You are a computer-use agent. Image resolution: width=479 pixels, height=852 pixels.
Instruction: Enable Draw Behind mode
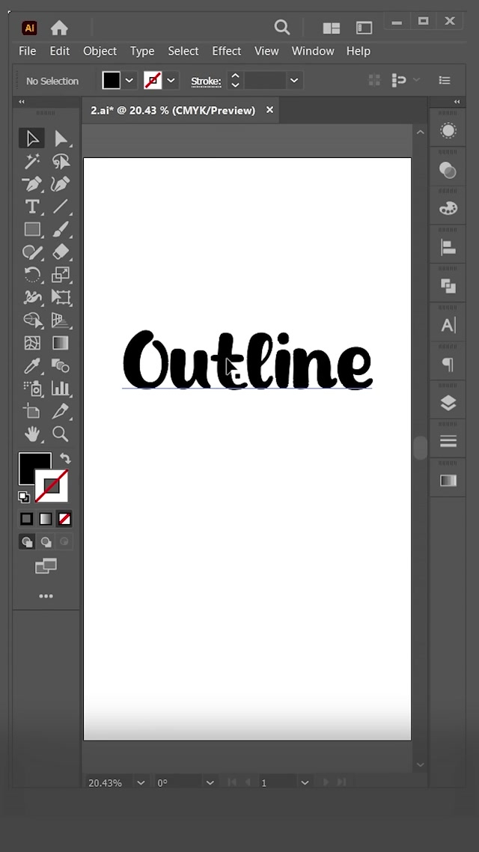click(x=46, y=542)
